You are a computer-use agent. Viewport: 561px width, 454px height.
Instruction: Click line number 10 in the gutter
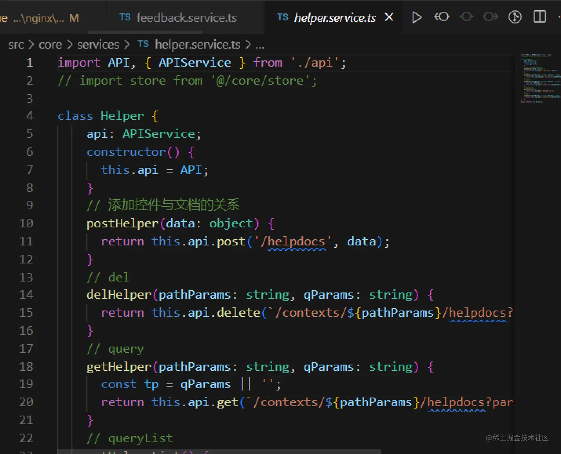tap(26, 223)
